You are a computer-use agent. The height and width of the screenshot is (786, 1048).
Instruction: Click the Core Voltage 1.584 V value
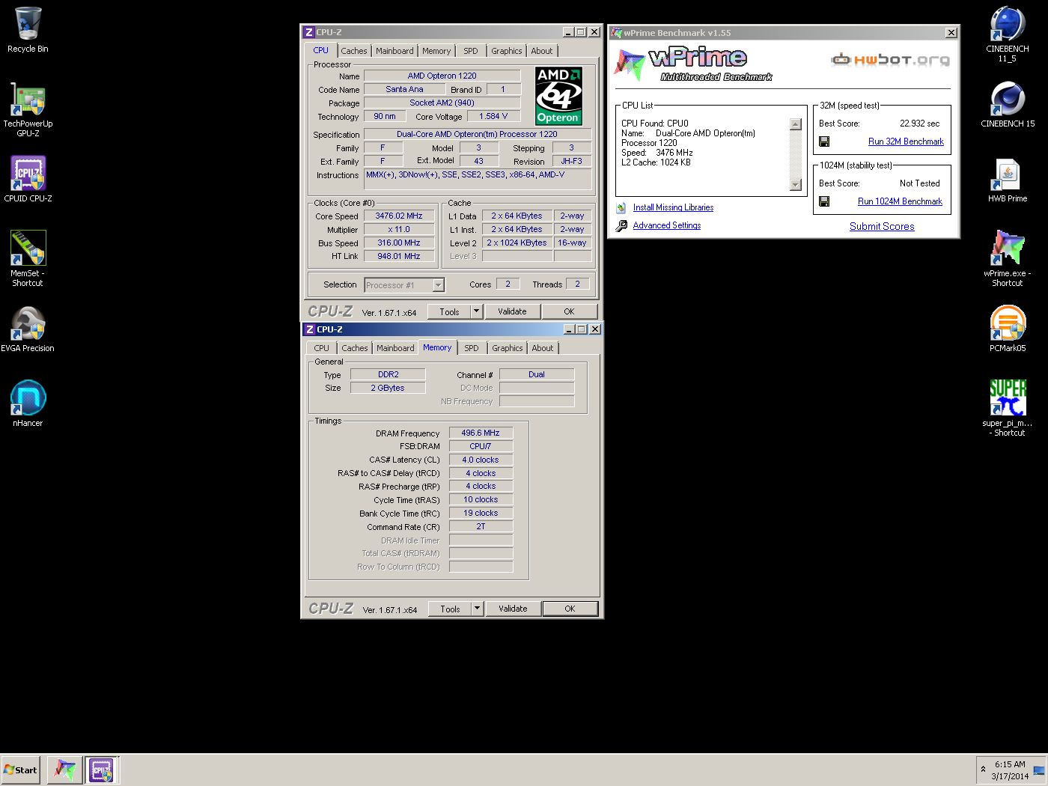[x=493, y=117]
